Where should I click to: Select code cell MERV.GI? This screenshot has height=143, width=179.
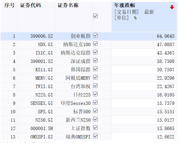point(44,78)
